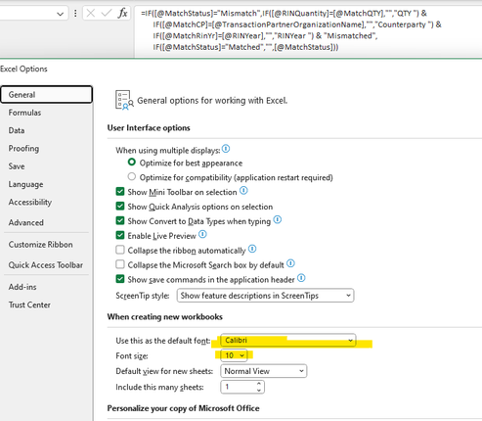Enable Collapse the ribbon automatically
482x421 pixels.
(120, 250)
